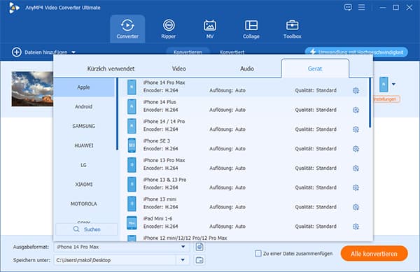Open the Speichern unter path dropdown

183,260
